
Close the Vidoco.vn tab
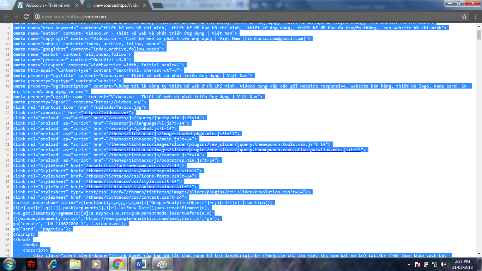pos(76,5)
